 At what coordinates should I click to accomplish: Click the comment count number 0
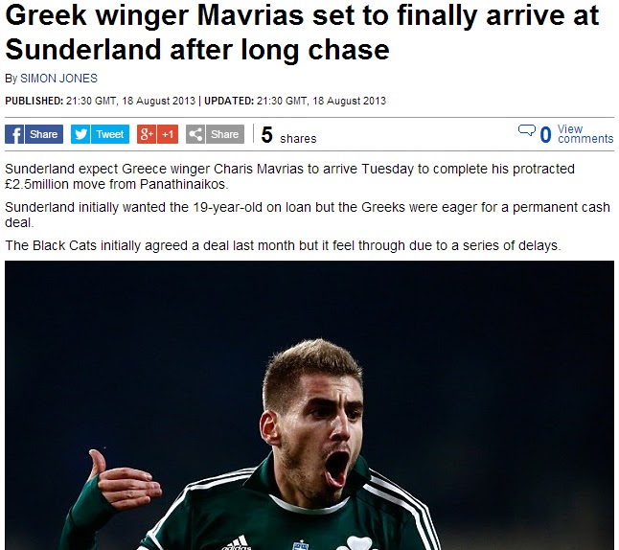(545, 135)
